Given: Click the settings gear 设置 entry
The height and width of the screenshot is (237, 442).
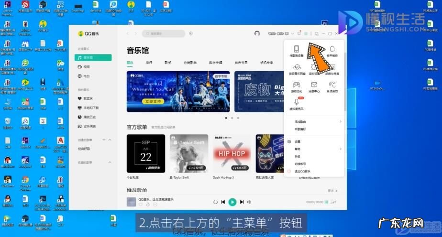Looking at the screenshot, I should (x=295, y=141).
